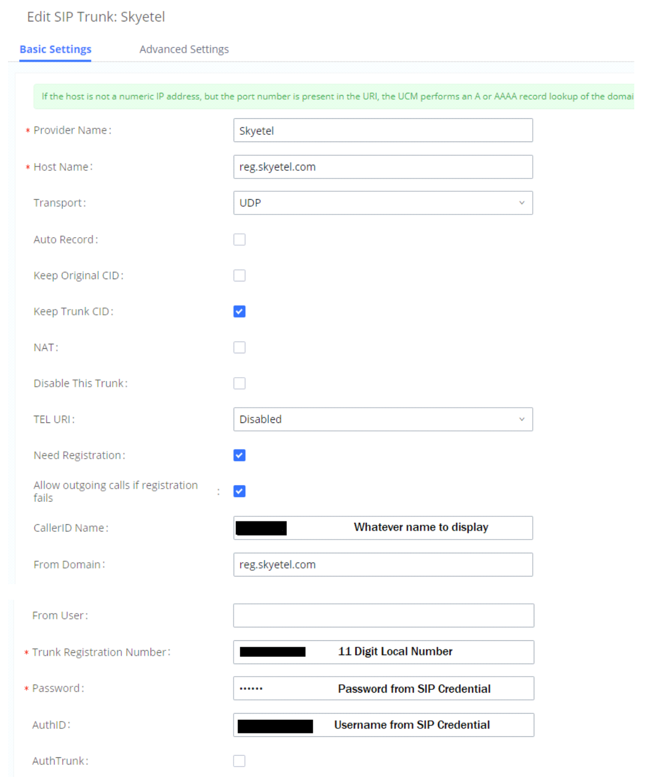Select the empty From User input field

coord(383,615)
